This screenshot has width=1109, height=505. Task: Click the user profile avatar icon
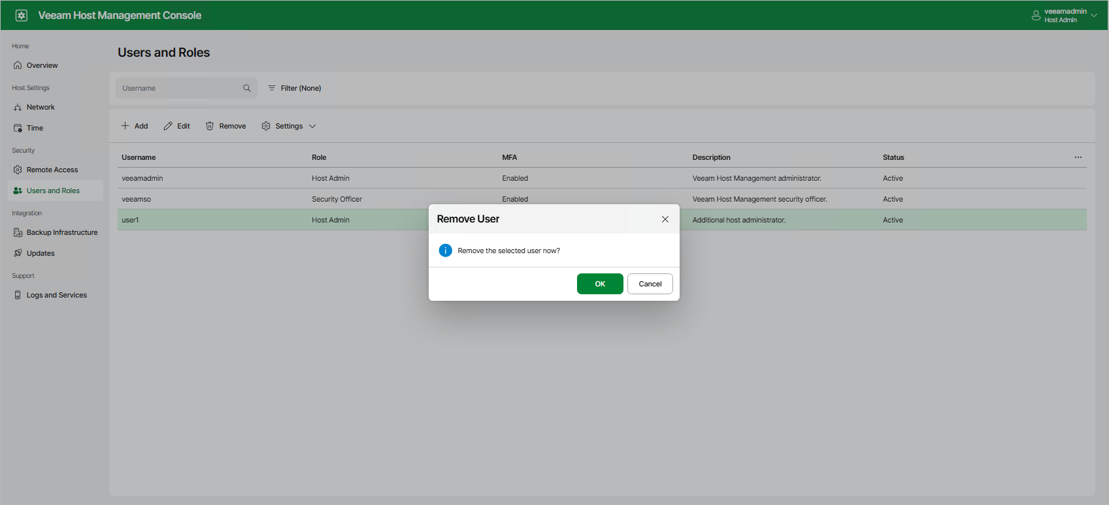pyautogui.click(x=1036, y=16)
